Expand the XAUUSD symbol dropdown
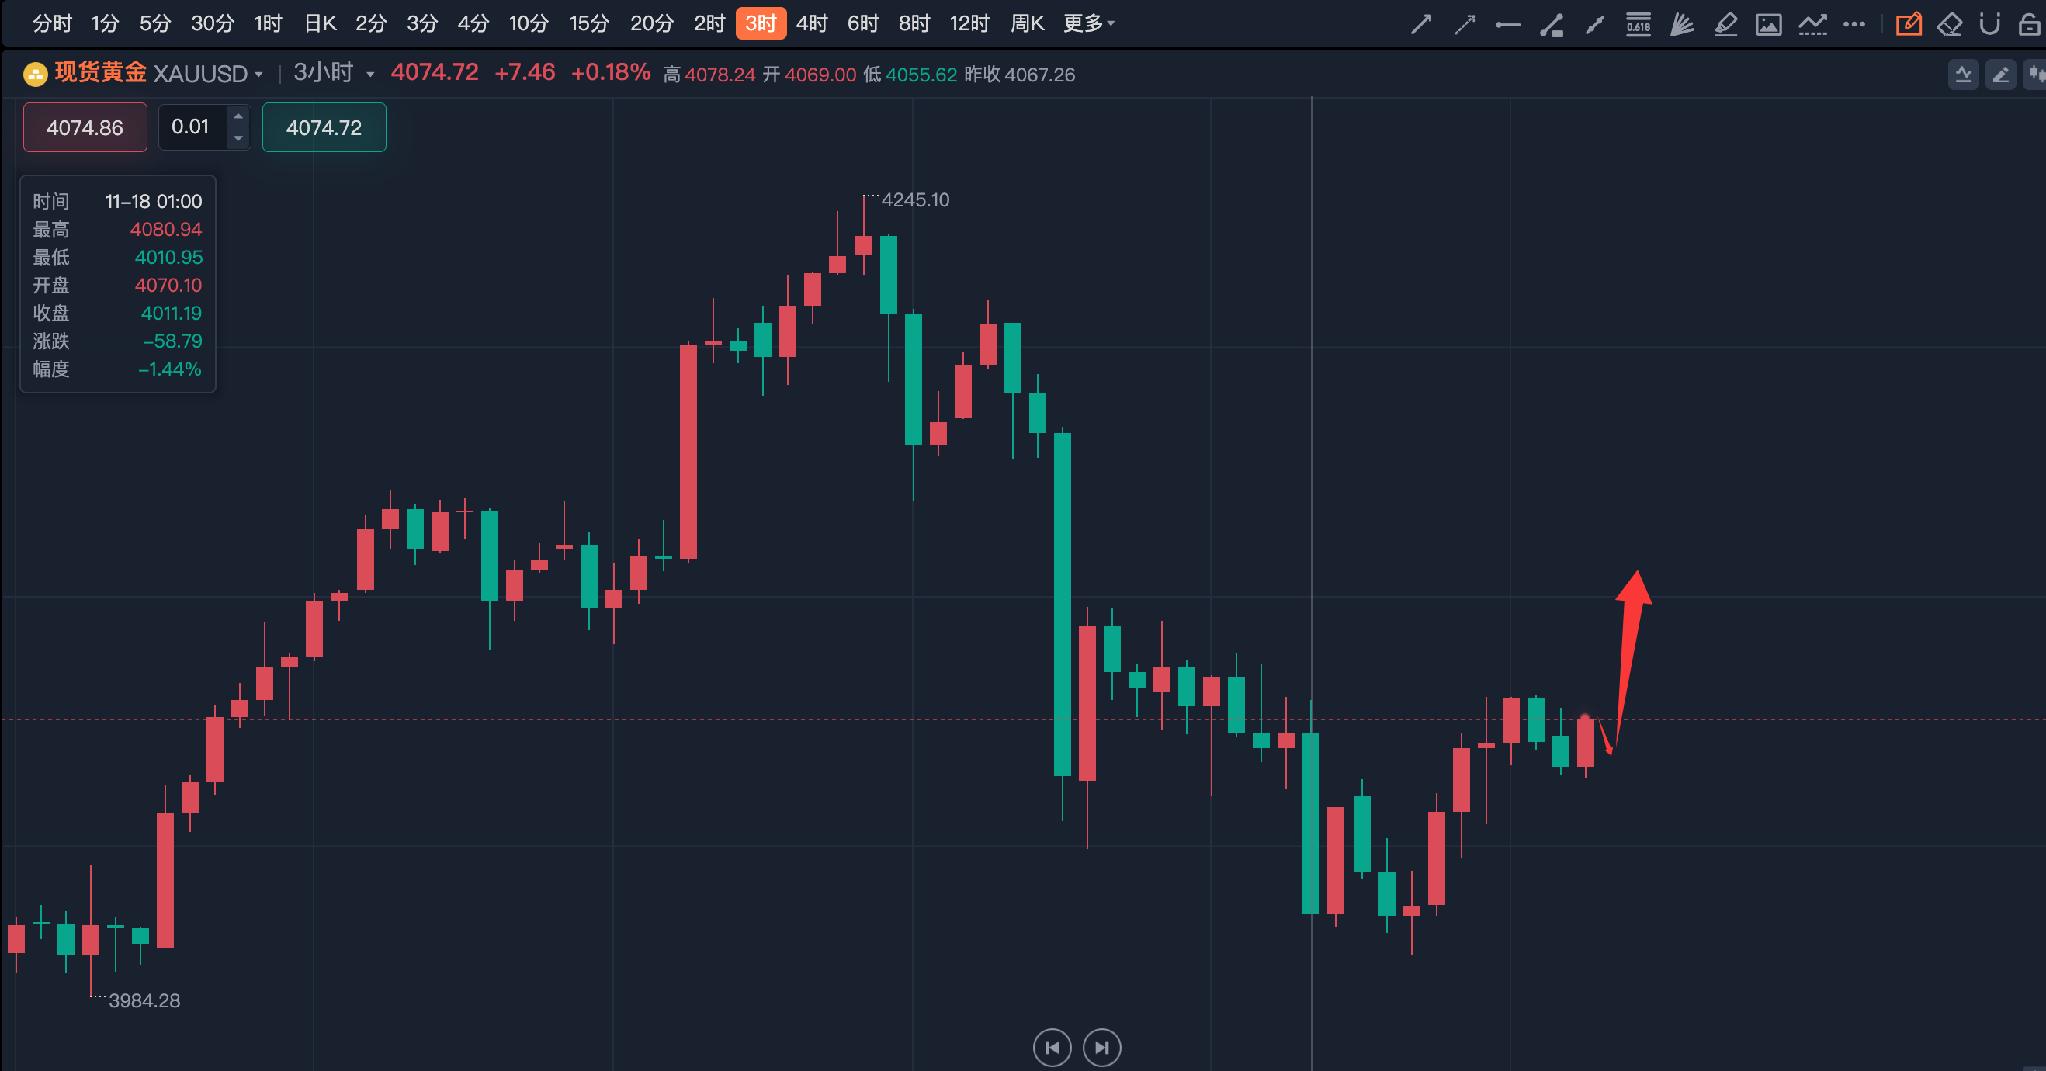 click(258, 75)
